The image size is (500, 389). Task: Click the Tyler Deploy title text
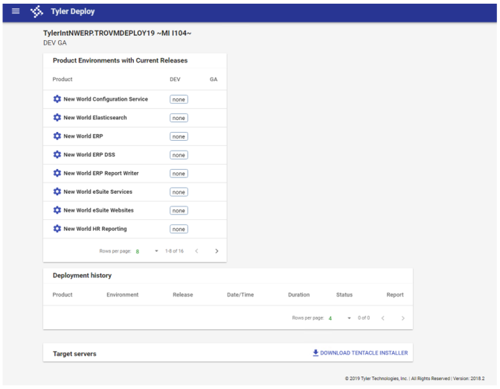click(73, 11)
